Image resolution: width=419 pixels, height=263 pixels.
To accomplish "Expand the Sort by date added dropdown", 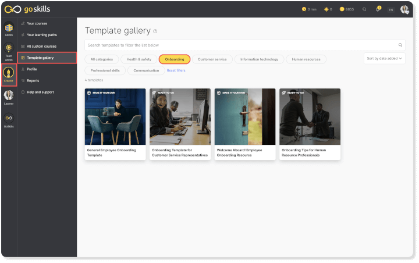I will tap(385, 58).
